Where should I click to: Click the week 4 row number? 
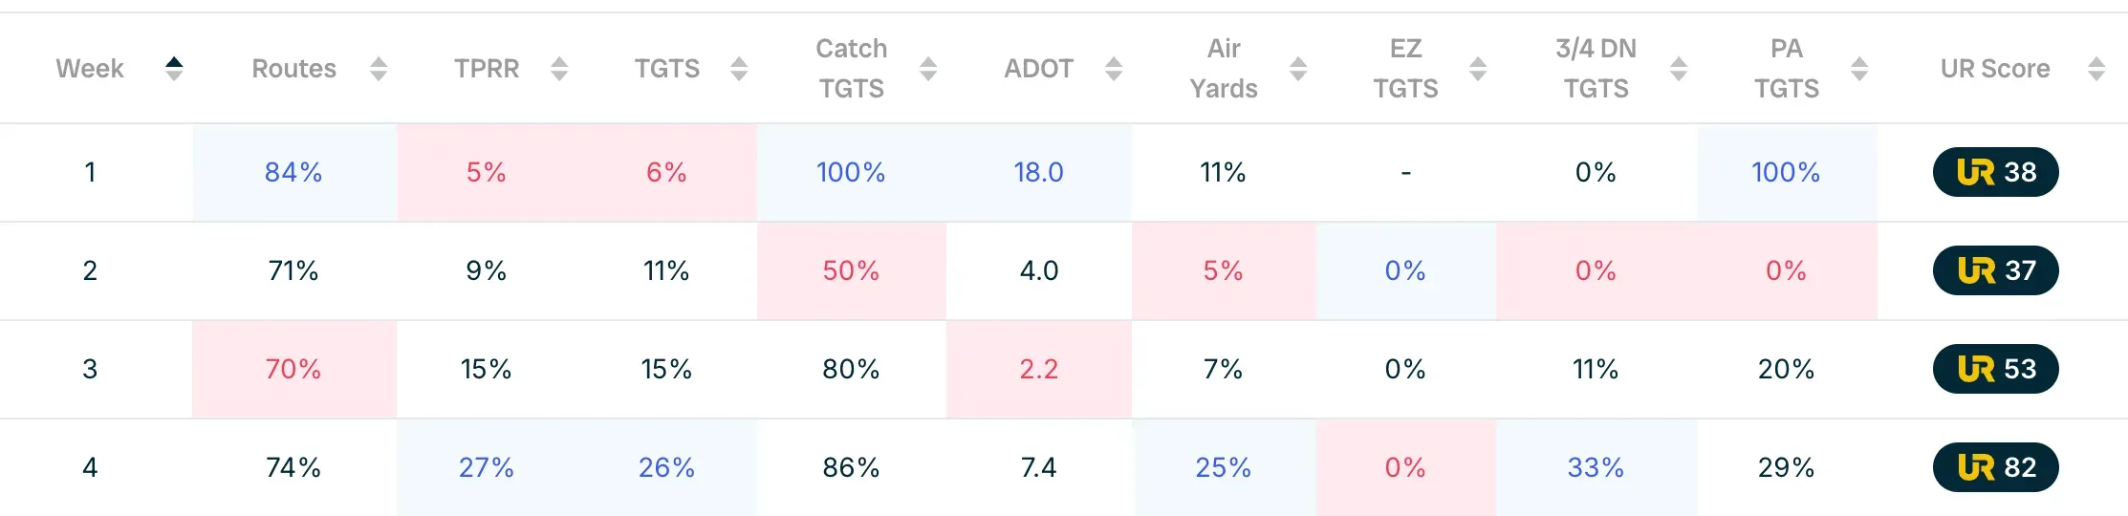tap(90, 467)
